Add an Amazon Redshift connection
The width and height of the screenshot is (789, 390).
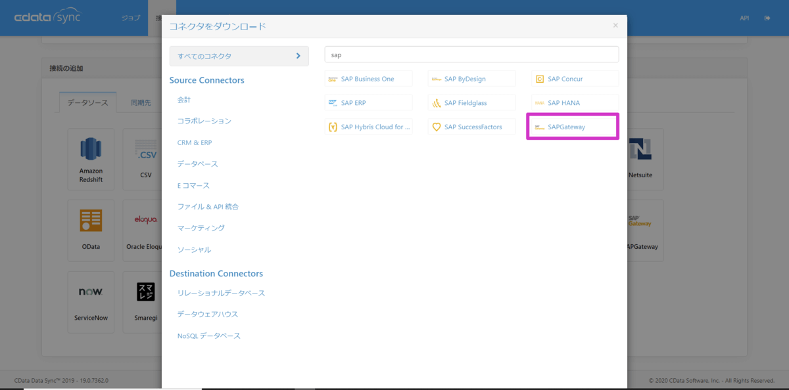pos(91,158)
